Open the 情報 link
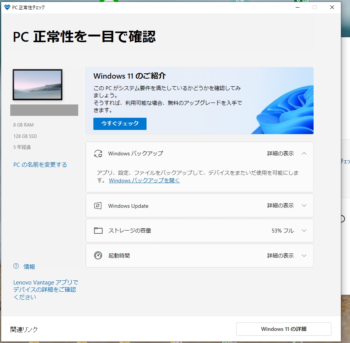 pyautogui.click(x=29, y=267)
